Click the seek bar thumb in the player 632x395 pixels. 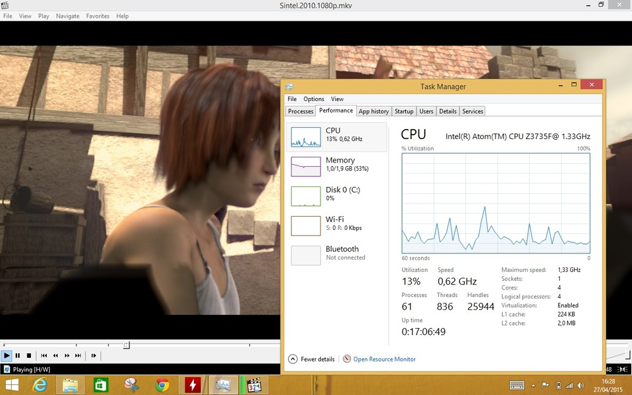tap(126, 345)
